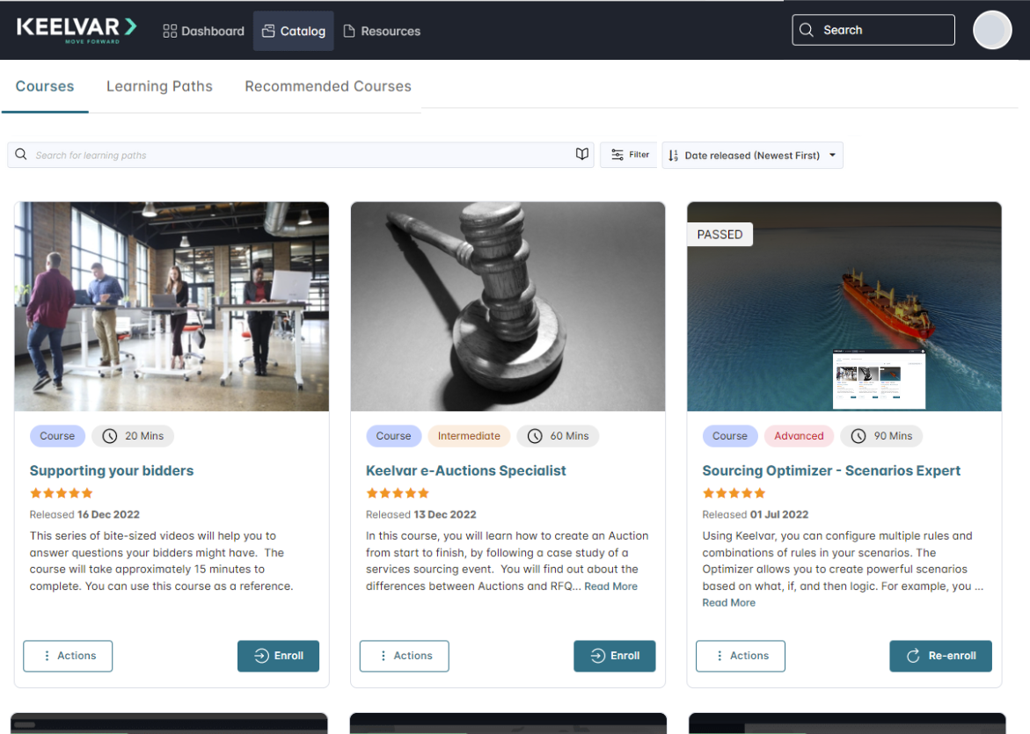Click the star rating for Sourcing Optimizer
This screenshot has width=1030, height=734.
(x=734, y=493)
